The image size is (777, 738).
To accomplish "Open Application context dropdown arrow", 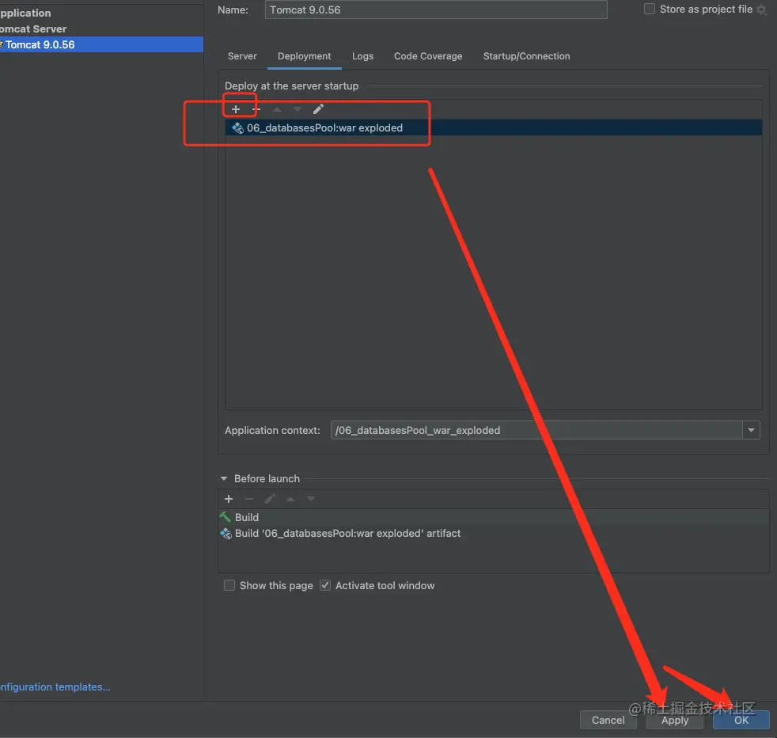I will (x=751, y=430).
